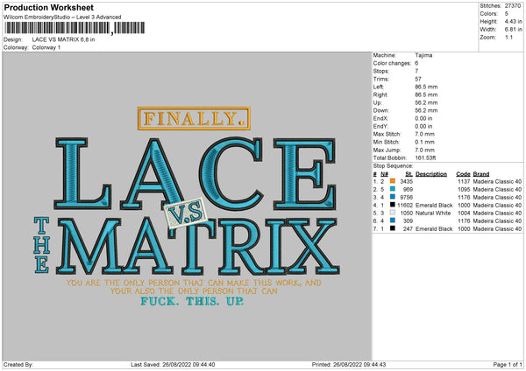526x371 pixels.
Task: Click the EndX value 0.00 in
Action: [x=423, y=118]
